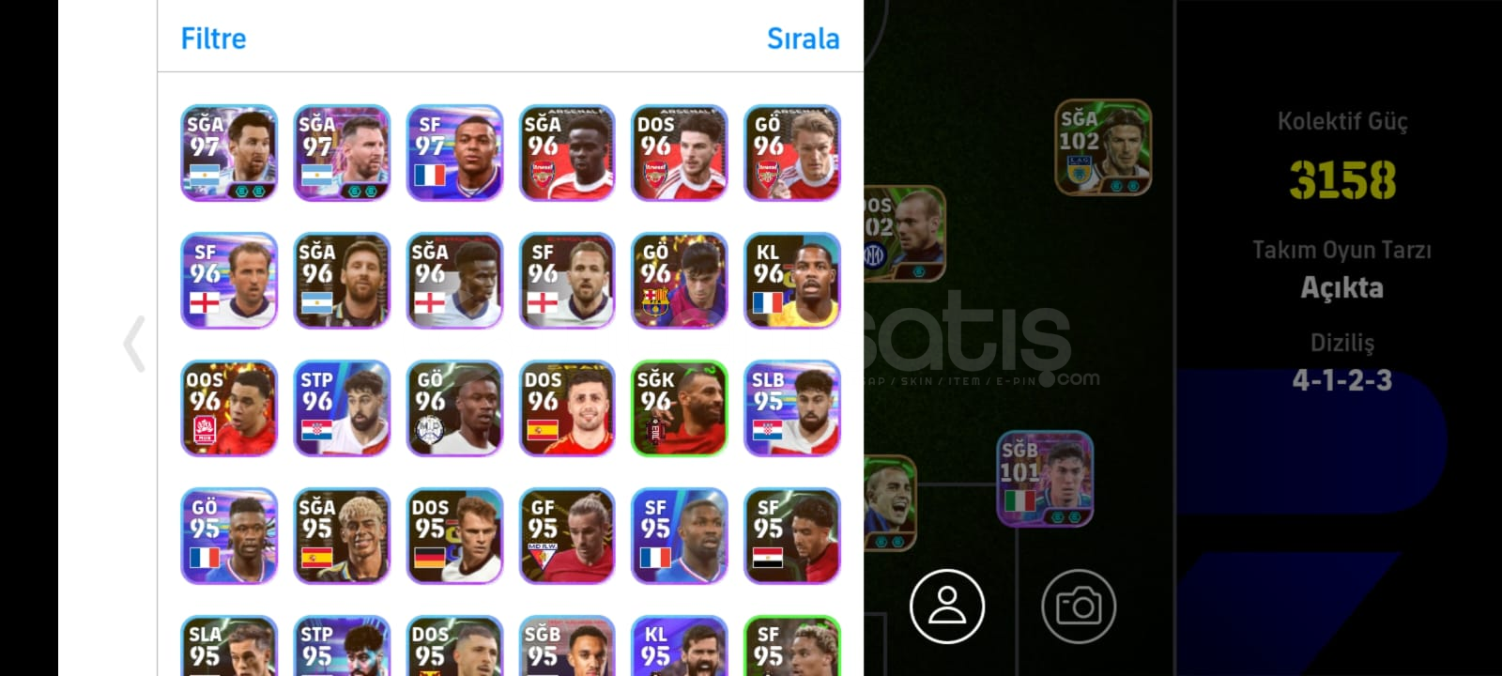The image size is (1502, 676).
Task: Select the OOS 96 player card
Action: [229, 407]
